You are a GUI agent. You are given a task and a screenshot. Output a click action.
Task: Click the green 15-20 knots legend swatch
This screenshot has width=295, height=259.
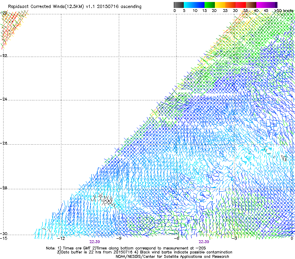point(210,5)
